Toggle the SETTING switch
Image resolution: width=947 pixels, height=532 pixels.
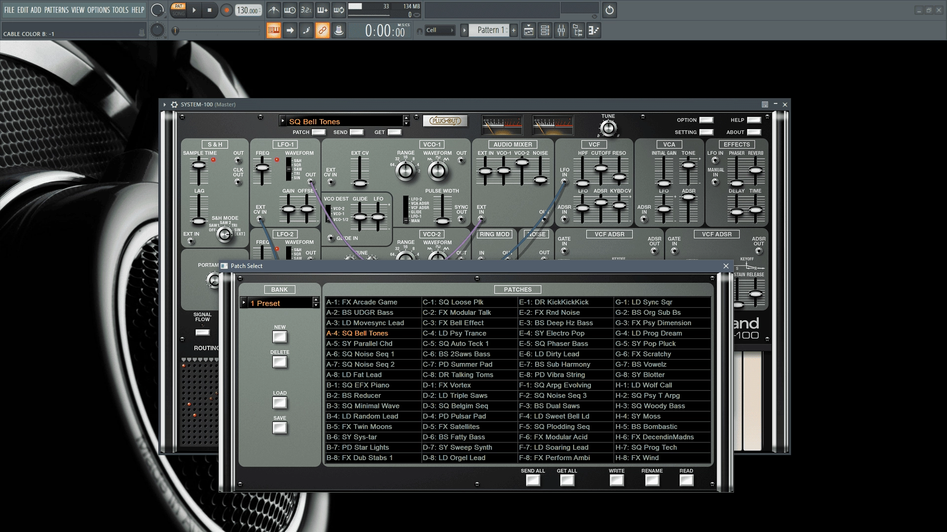point(706,132)
